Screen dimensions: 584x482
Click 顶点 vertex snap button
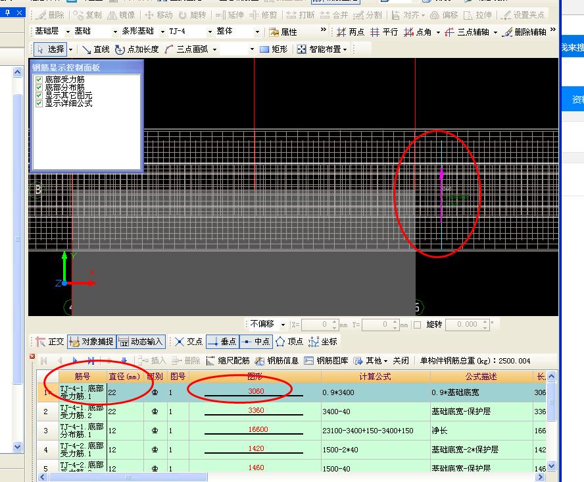[x=289, y=342]
